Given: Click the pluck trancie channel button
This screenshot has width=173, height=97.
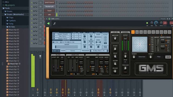Looking at the screenshot, I should click(x=49, y=2).
